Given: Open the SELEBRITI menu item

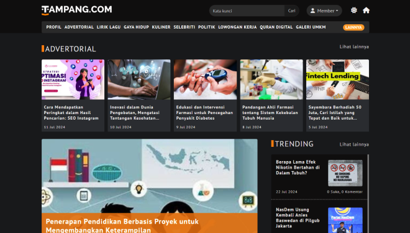Looking at the screenshot, I should [x=184, y=27].
